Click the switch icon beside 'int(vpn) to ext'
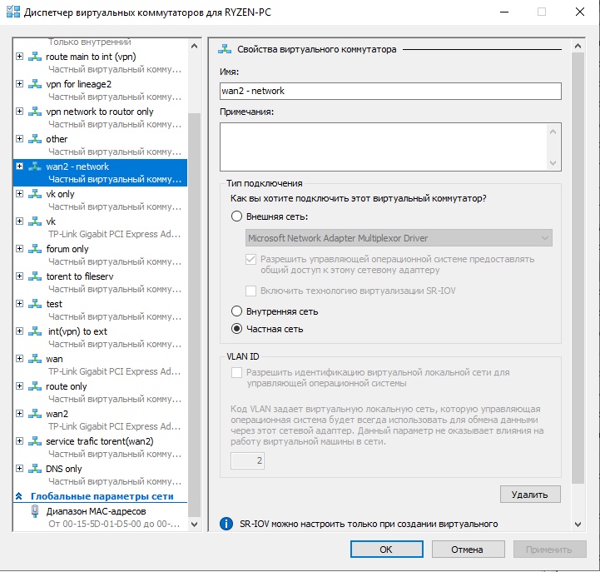600x572 pixels. click(35, 331)
